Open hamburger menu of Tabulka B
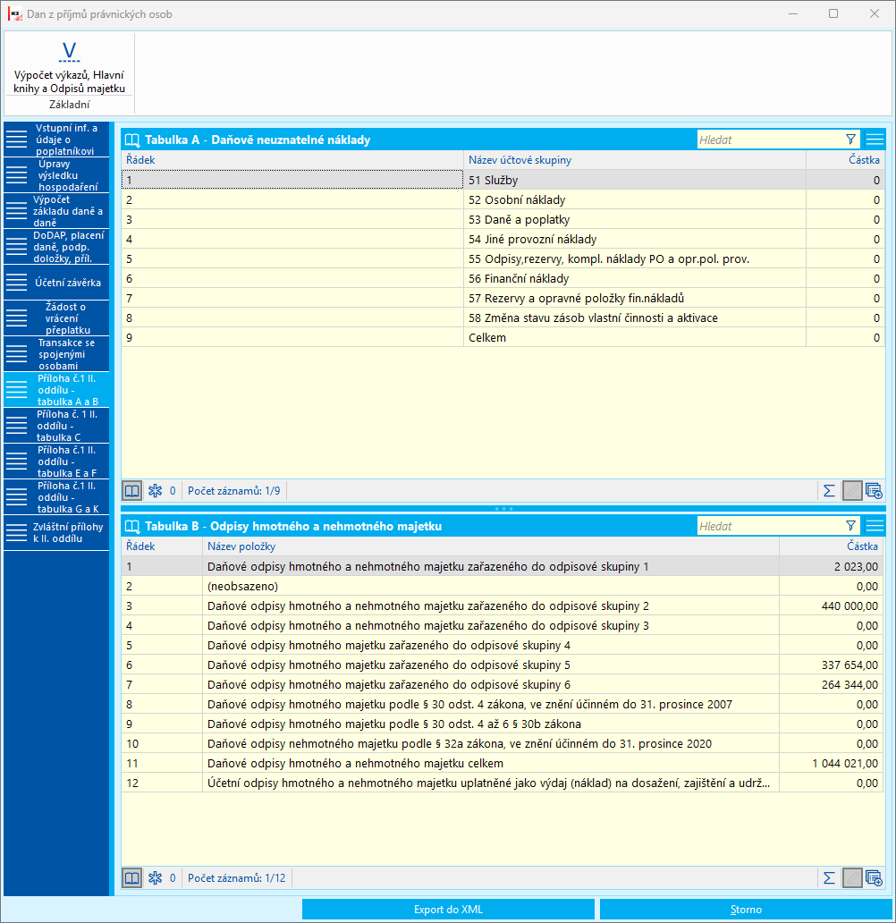Viewport: 896px width, 923px height. point(875,526)
